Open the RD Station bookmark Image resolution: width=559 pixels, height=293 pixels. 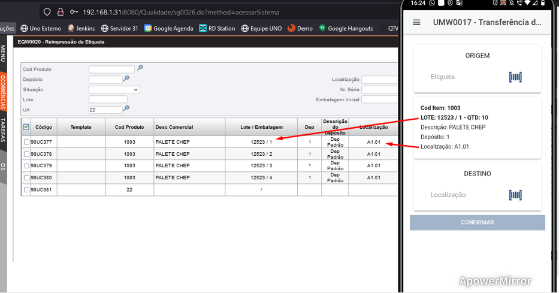(217, 28)
